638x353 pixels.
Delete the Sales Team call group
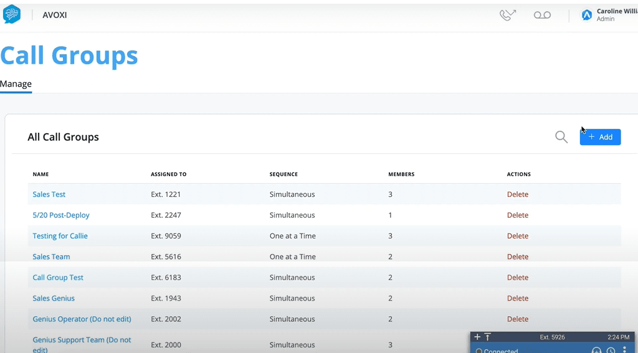click(517, 257)
